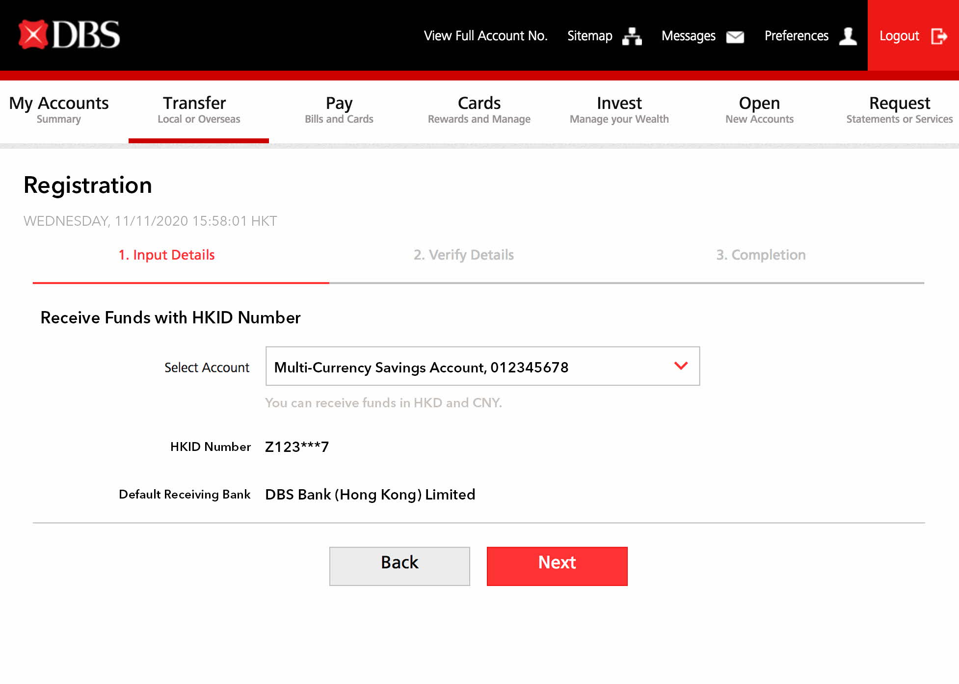The image size is (959, 684).
Task: Open Cards Rewards and Manage menu
Action: tap(479, 110)
